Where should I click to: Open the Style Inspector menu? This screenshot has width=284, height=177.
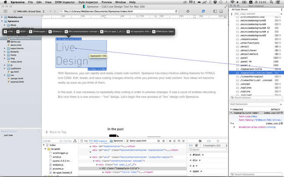[x=88, y=2]
